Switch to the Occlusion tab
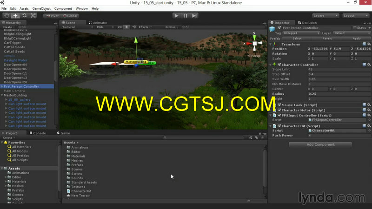 [307, 23]
